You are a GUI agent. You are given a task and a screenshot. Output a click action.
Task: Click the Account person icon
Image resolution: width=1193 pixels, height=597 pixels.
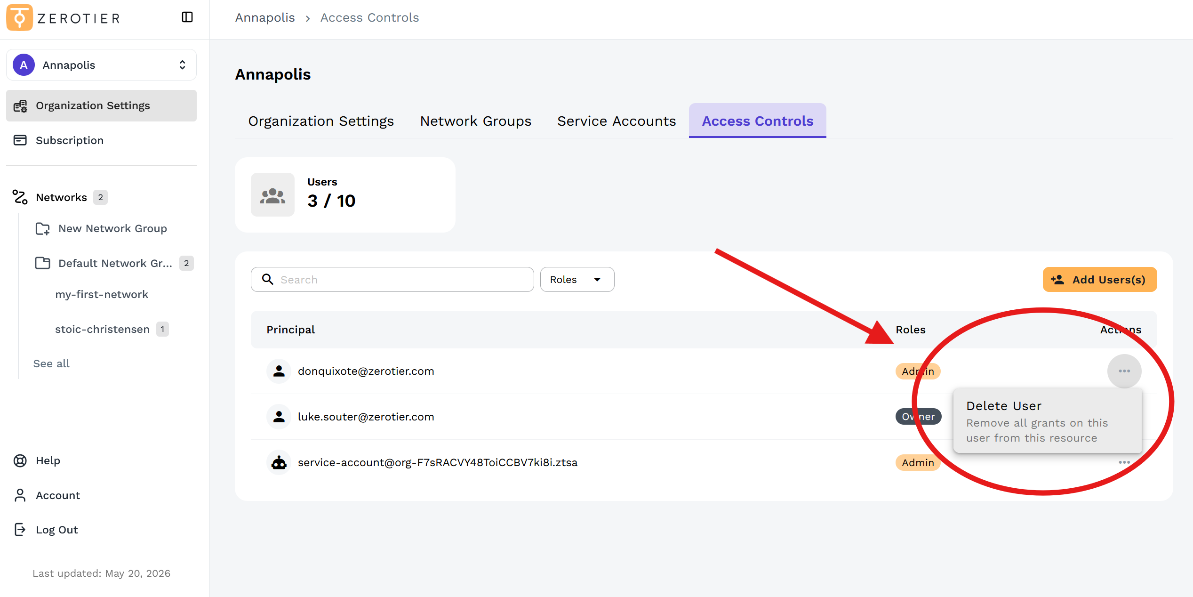tap(20, 495)
